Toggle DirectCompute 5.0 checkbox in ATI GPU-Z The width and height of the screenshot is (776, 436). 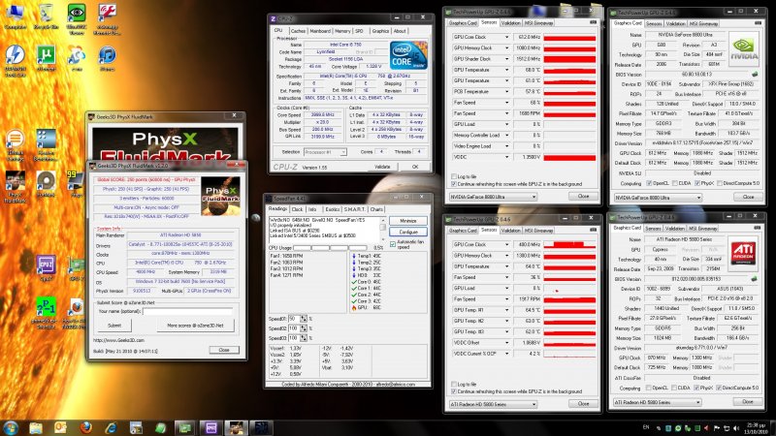(719, 388)
